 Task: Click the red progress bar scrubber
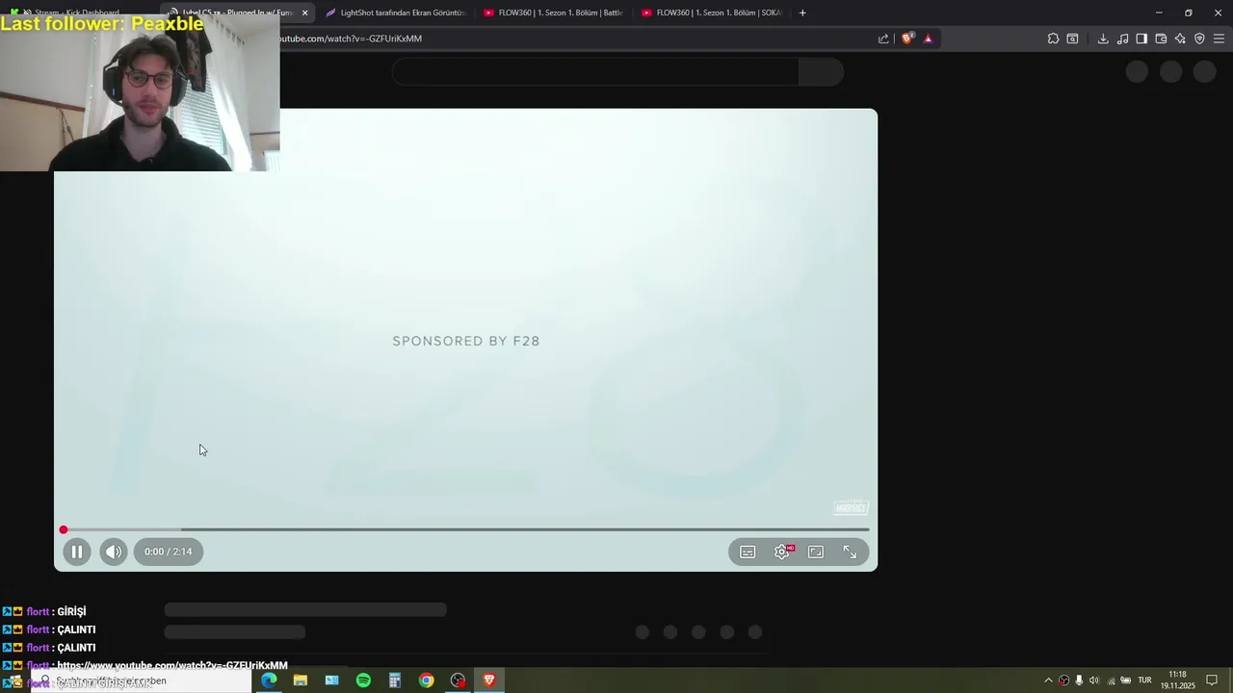click(64, 529)
